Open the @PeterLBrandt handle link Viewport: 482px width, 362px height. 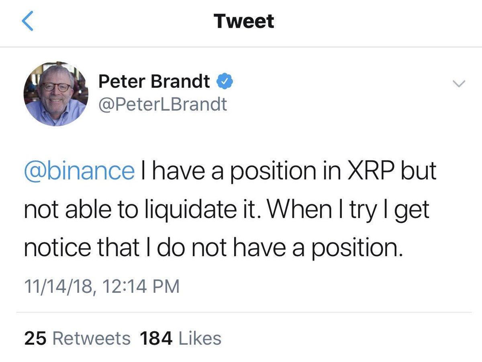point(163,105)
